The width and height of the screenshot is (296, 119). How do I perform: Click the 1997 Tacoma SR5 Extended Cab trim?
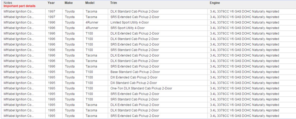[135, 17]
